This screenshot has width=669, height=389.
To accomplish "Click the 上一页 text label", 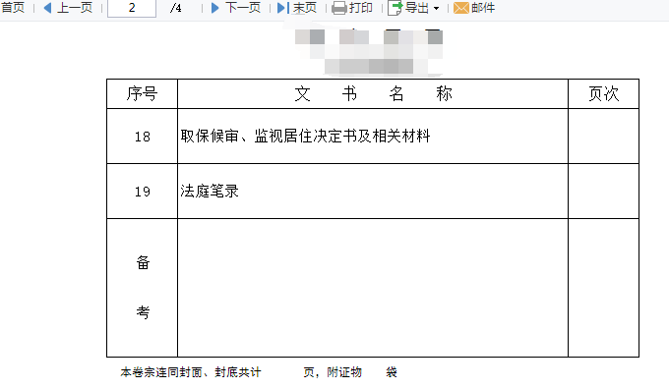I will 75,8.
